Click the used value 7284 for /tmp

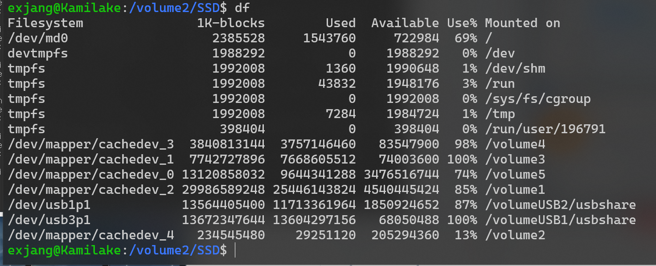(x=341, y=114)
